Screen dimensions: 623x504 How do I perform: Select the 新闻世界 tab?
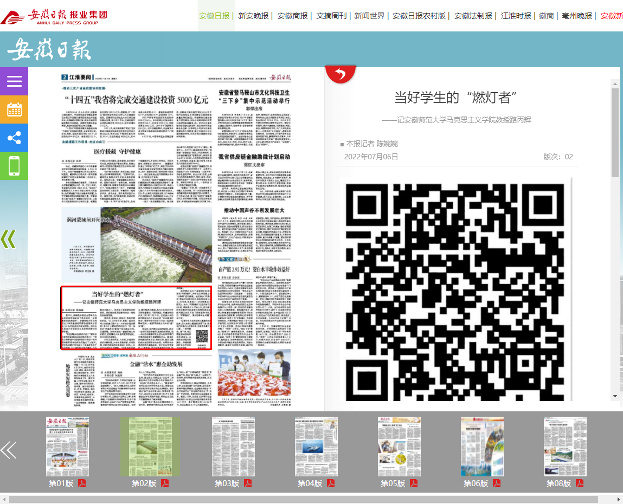coord(369,16)
